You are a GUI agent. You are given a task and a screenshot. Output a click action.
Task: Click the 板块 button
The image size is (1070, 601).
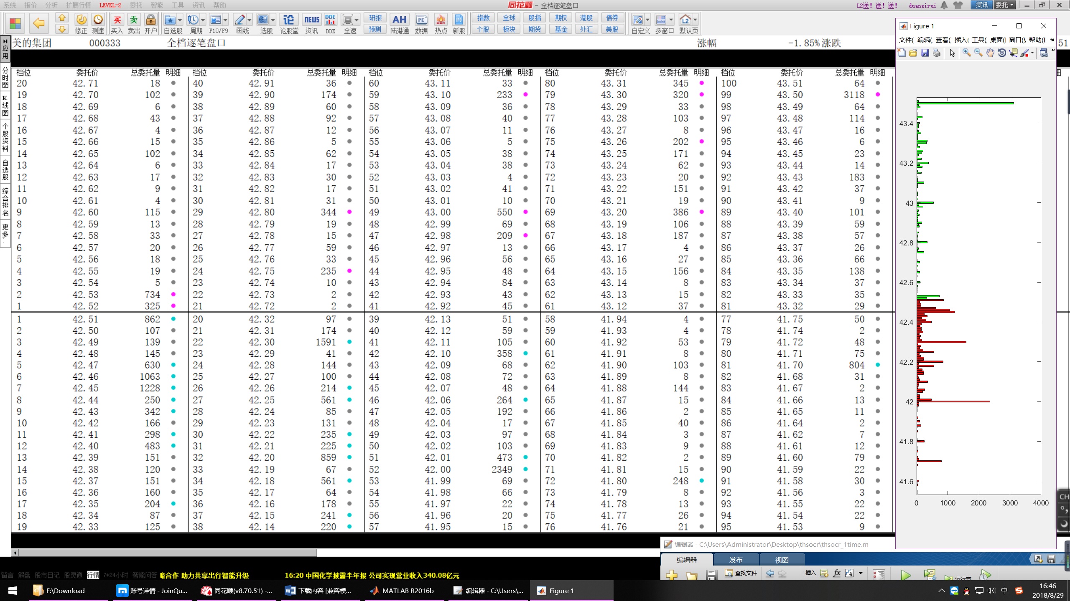[x=509, y=29]
